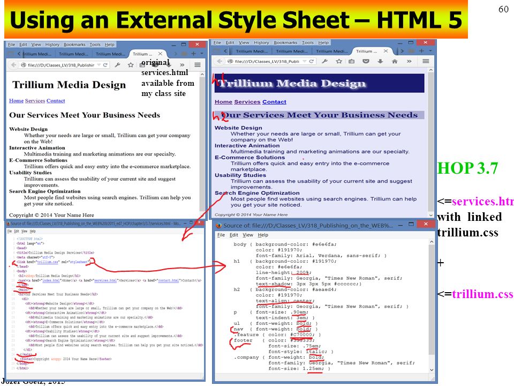Open File menu in right browser window

pyautogui.click(x=217, y=43)
